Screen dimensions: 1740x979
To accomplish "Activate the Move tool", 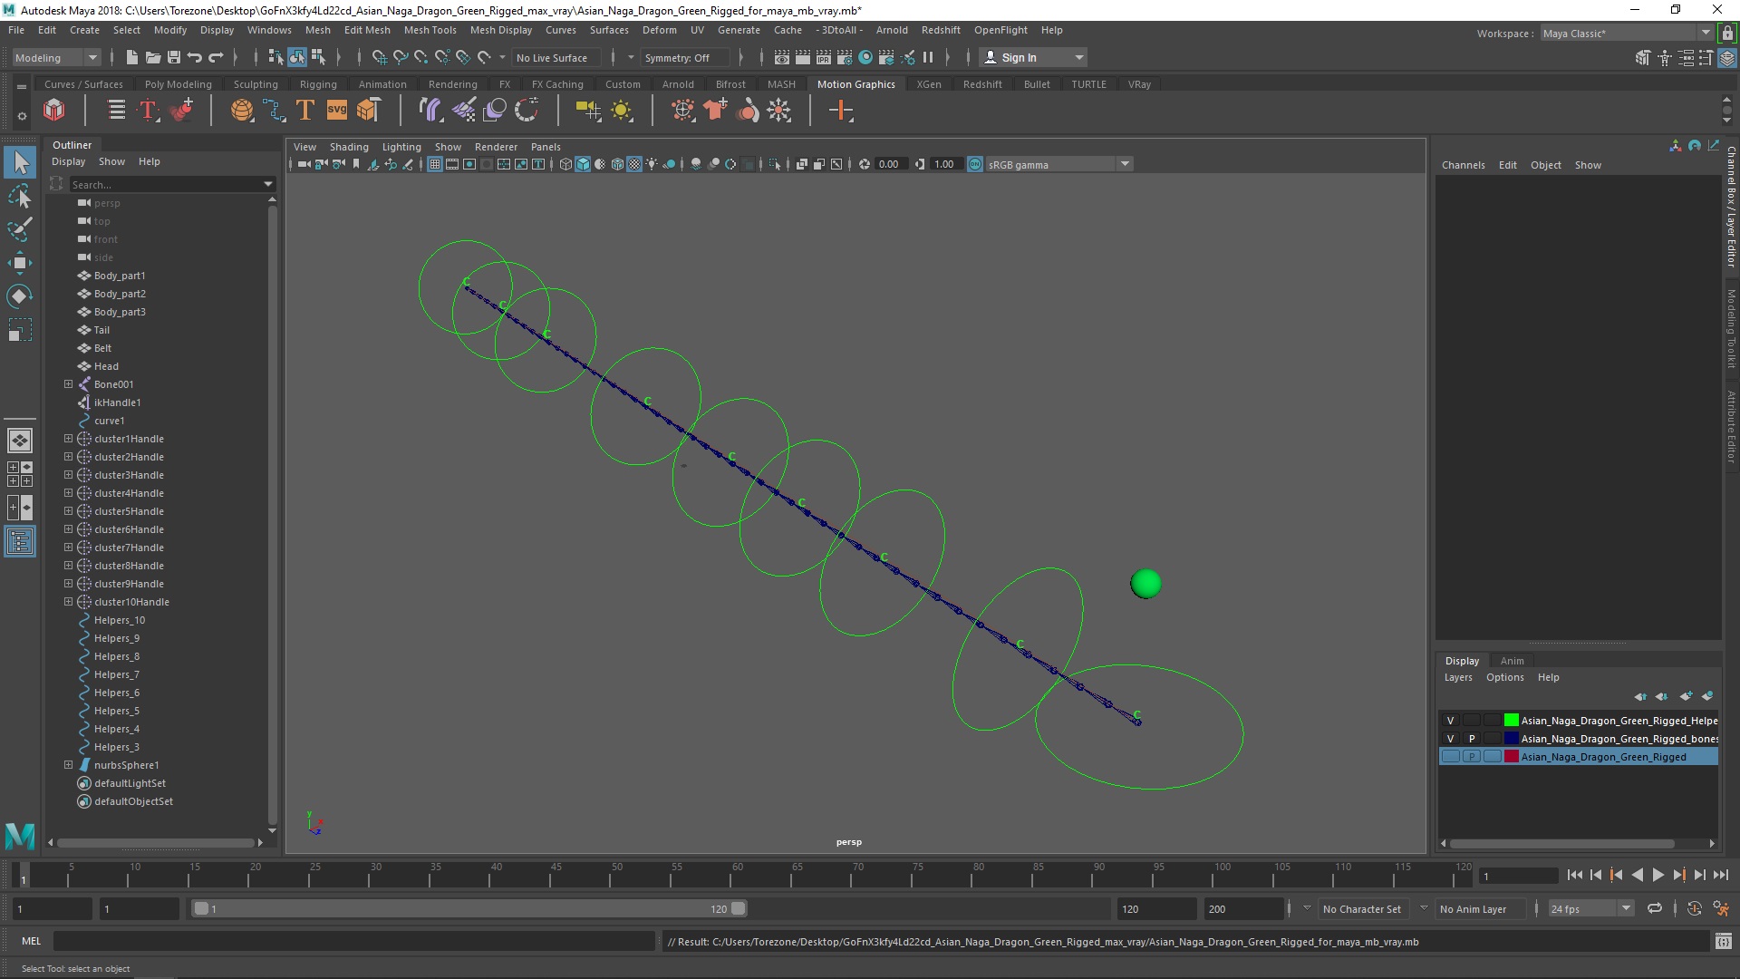I will click(x=20, y=263).
